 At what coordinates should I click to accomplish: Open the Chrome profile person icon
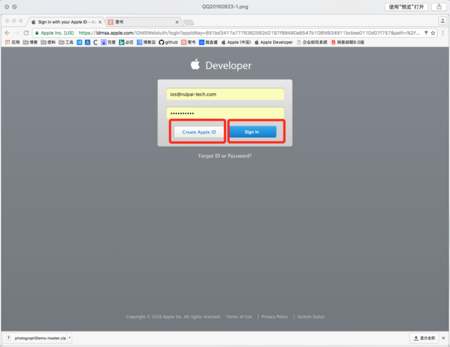pos(442,21)
